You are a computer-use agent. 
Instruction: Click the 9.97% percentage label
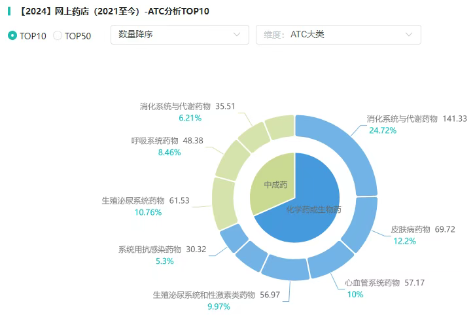tap(219, 306)
